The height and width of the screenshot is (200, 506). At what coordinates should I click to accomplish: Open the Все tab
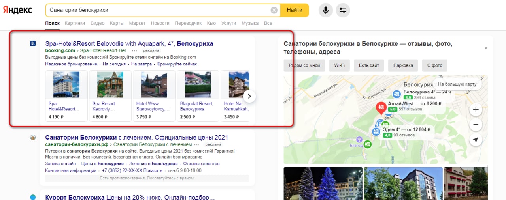[x=268, y=23]
